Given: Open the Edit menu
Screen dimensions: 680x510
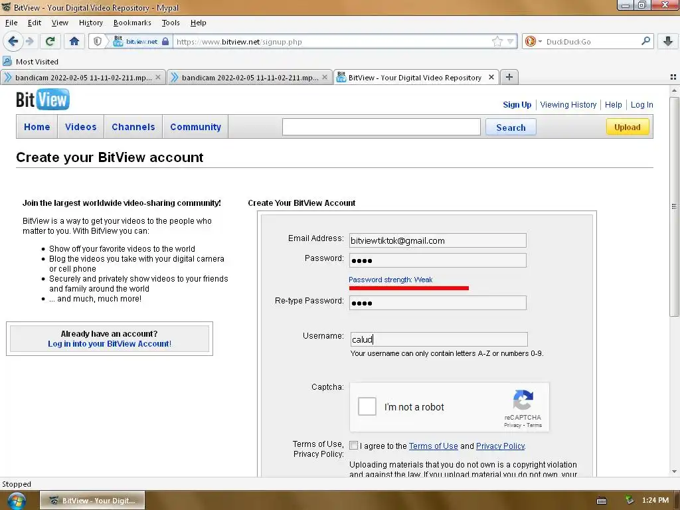Looking at the screenshot, I should point(35,23).
